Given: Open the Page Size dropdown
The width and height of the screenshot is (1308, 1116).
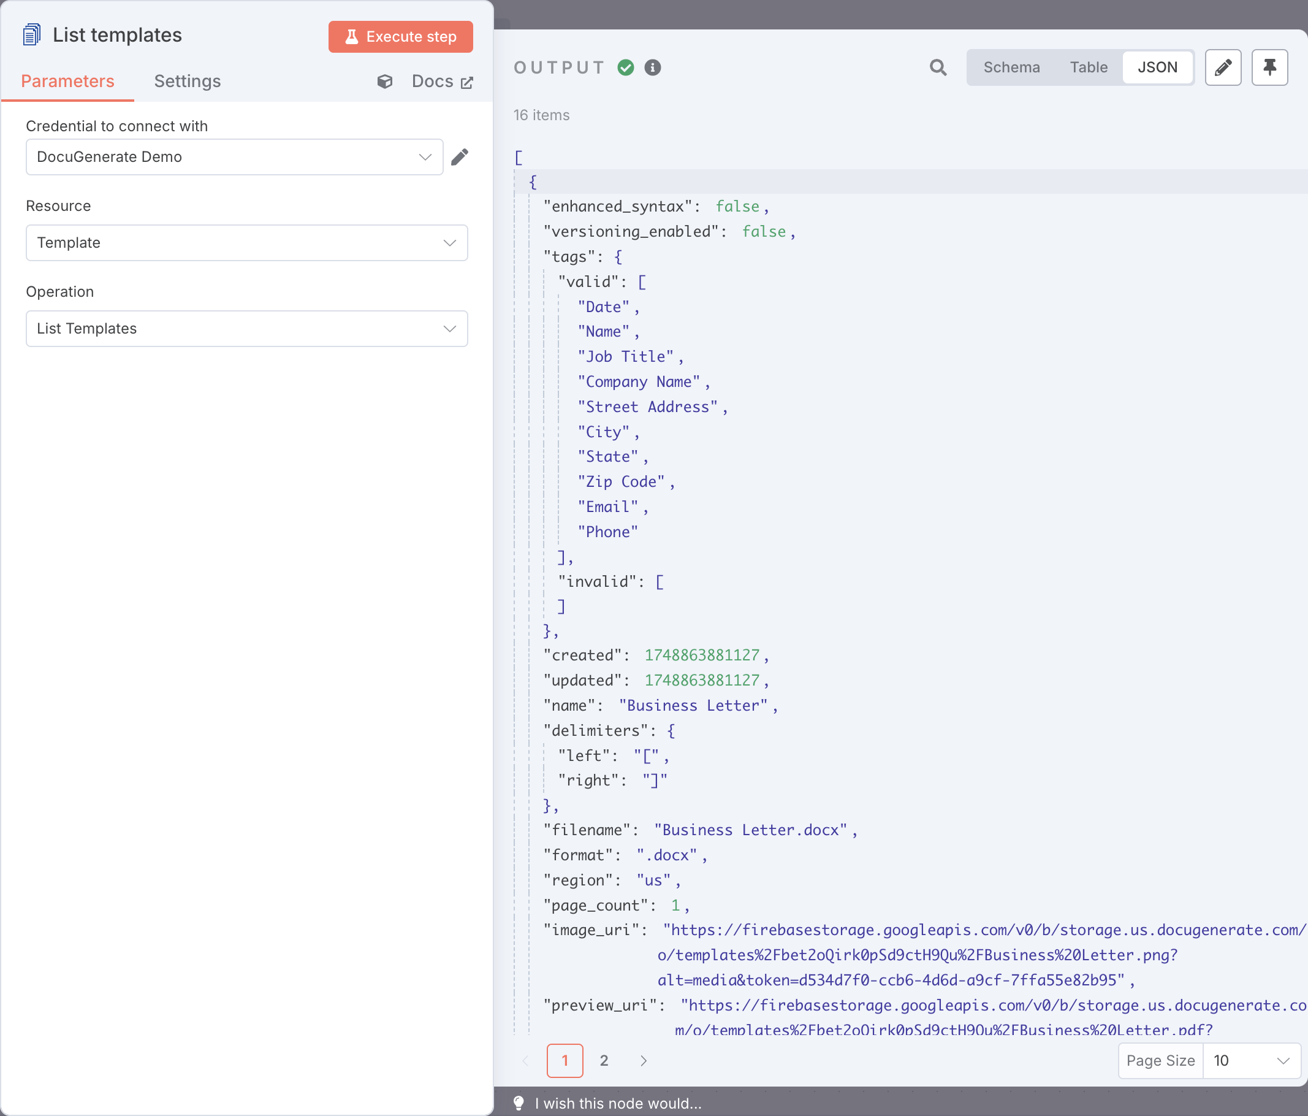Looking at the screenshot, I should click(x=1251, y=1060).
